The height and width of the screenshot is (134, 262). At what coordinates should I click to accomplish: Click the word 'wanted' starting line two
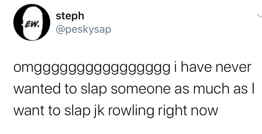37,89
